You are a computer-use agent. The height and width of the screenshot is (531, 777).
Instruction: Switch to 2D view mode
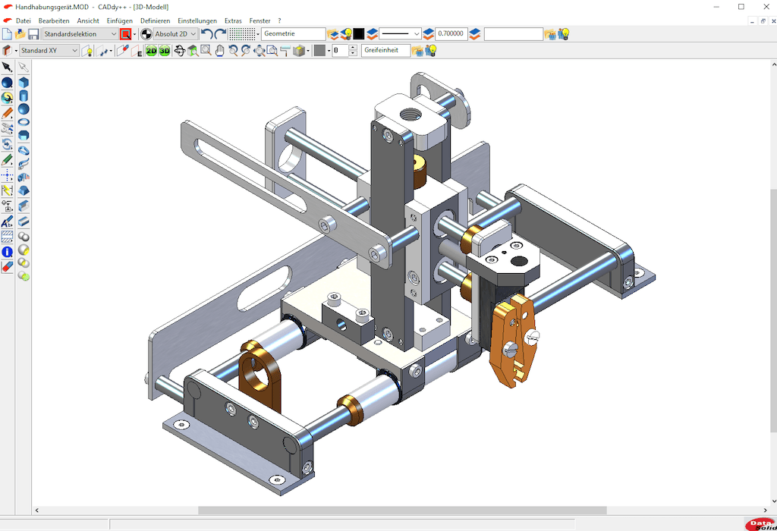(x=152, y=51)
